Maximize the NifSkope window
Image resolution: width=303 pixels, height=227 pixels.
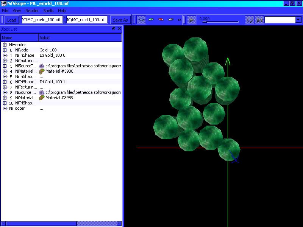click(292, 3)
